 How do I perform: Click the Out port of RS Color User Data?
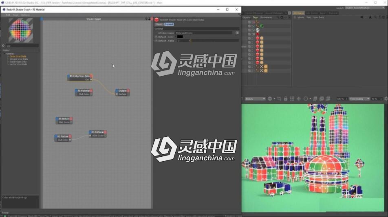click(91, 79)
